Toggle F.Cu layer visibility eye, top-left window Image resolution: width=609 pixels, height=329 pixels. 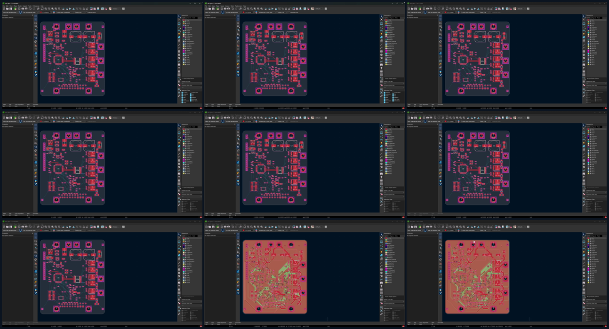185,20
